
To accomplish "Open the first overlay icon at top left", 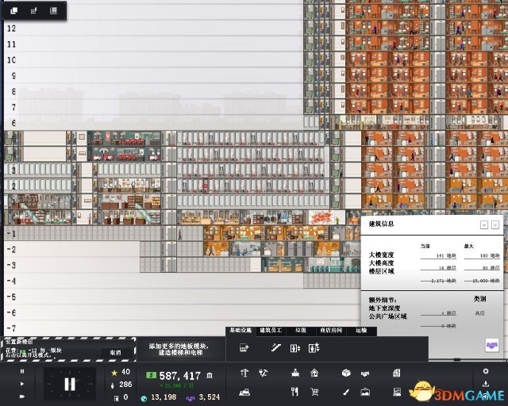I will tap(14, 10).
